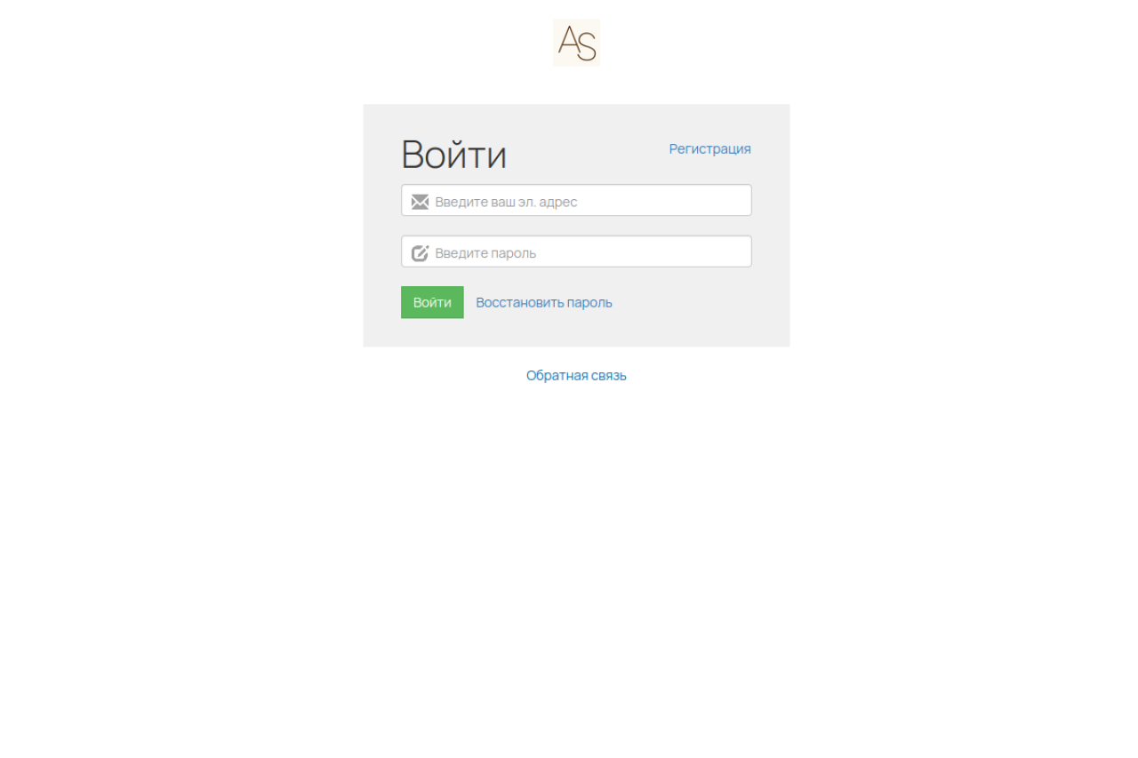The width and height of the screenshot is (1138, 758).
Task: Open the feedback link below the form
Action: pos(576,375)
